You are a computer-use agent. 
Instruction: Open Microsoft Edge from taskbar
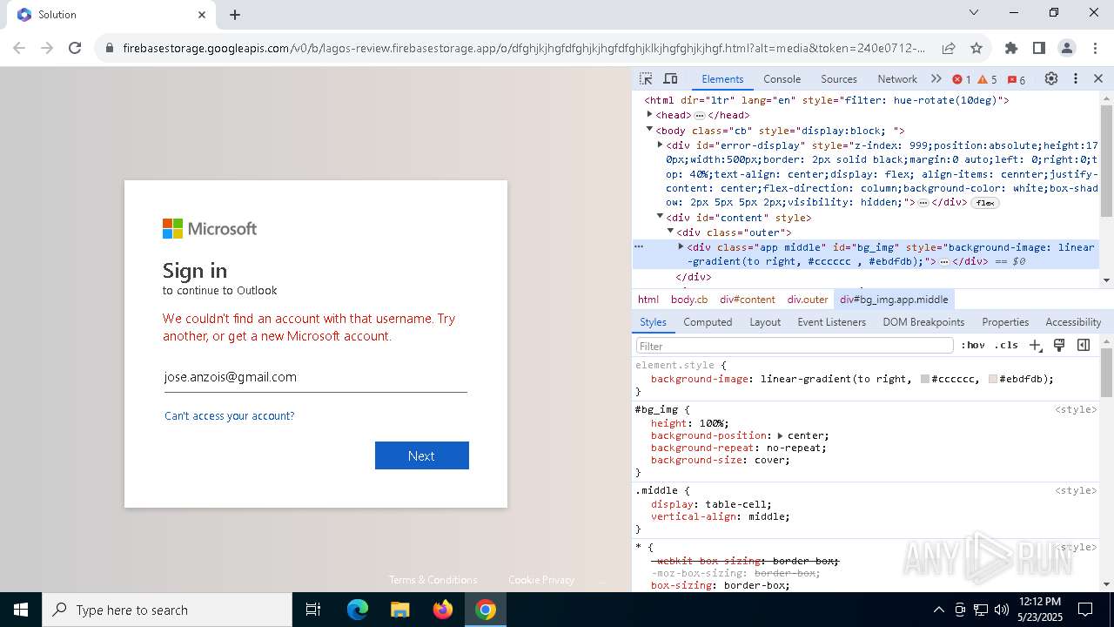358,610
